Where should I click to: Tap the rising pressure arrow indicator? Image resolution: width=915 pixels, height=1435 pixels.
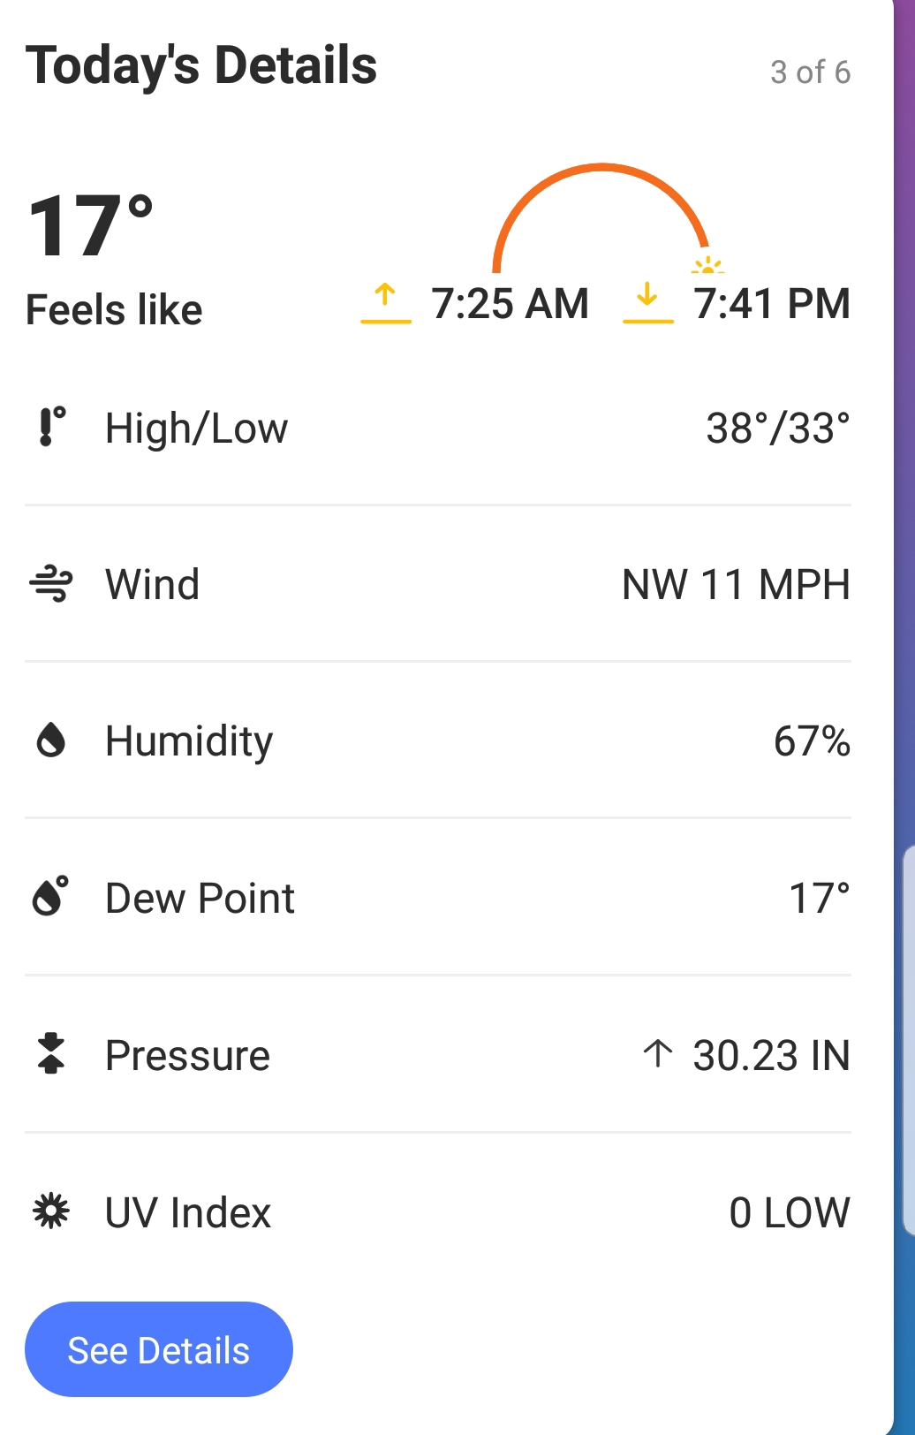click(x=658, y=1053)
